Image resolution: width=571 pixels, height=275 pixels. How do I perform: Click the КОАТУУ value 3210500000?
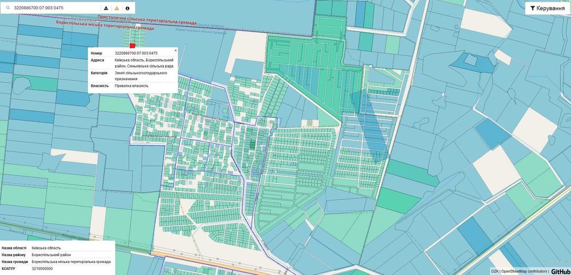coord(42,269)
